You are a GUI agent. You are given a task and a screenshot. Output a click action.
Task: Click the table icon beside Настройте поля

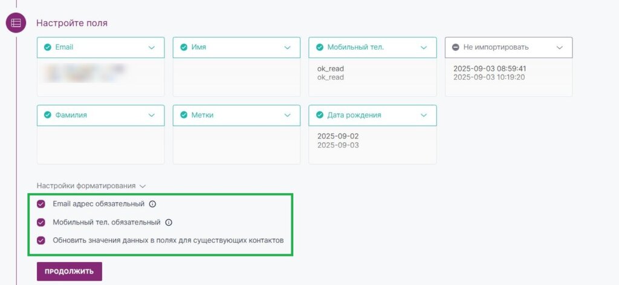coord(16,23)
